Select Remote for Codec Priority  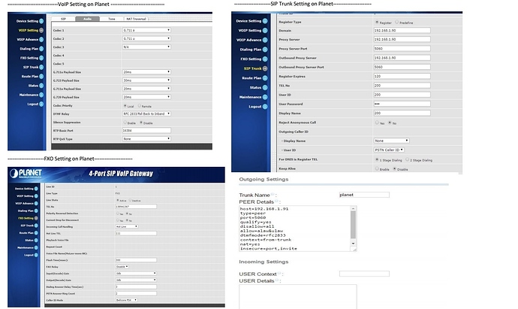[x=140, y=106]
